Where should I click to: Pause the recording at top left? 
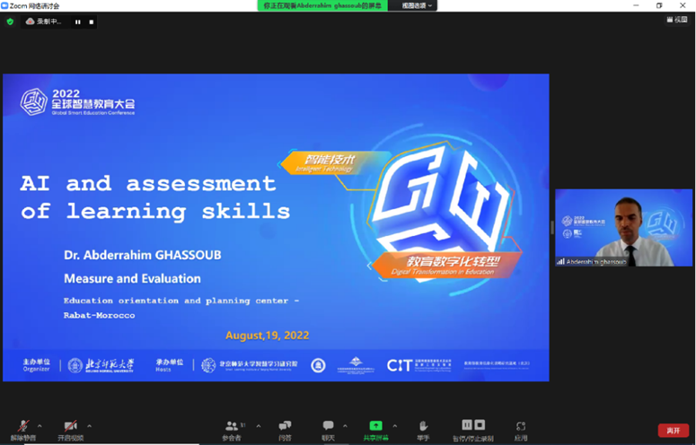click(x=77, y=22)
